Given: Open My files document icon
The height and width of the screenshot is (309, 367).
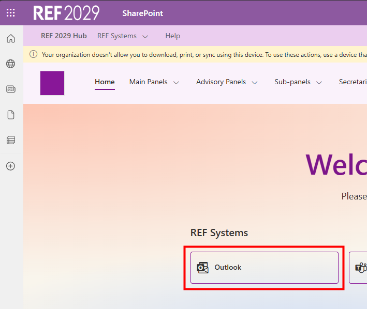Looking at the screenshot, I should [11, 115].
